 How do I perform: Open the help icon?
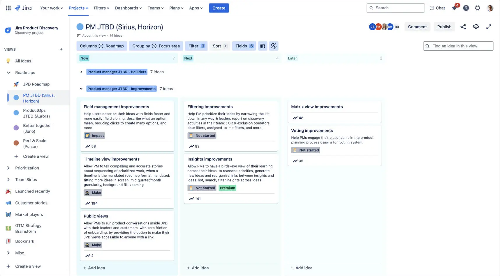(466, 8)
